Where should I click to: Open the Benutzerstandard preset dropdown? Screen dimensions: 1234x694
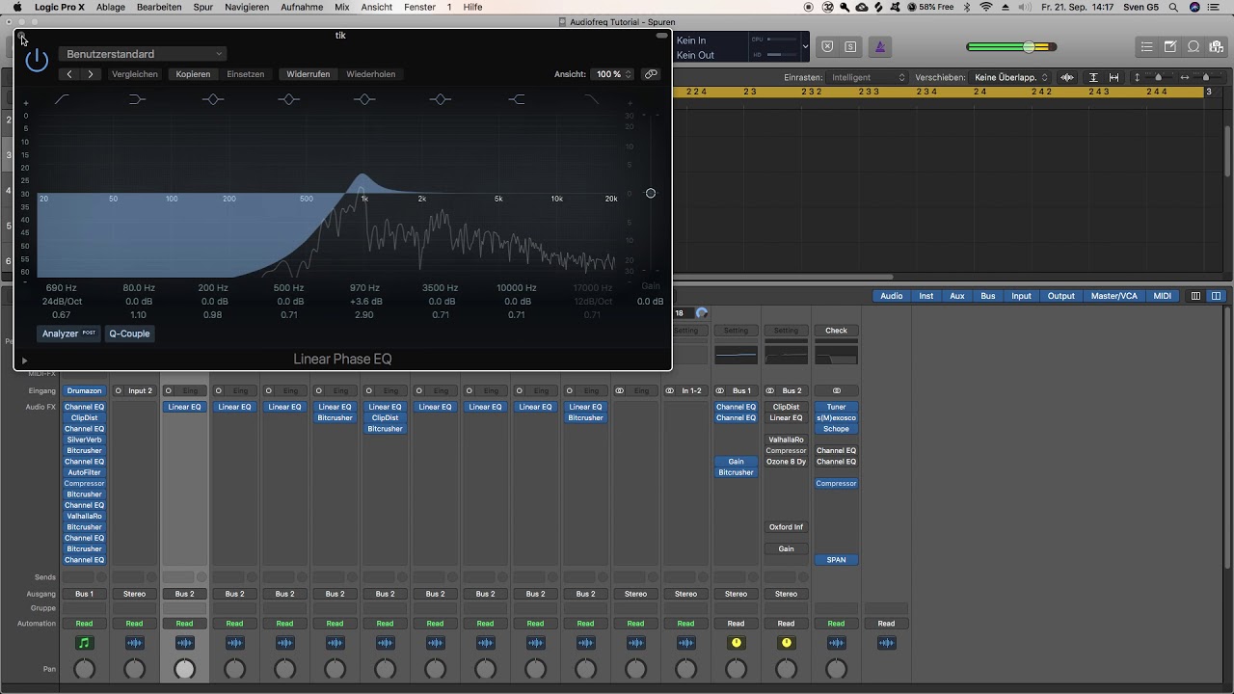coord(143,54)
